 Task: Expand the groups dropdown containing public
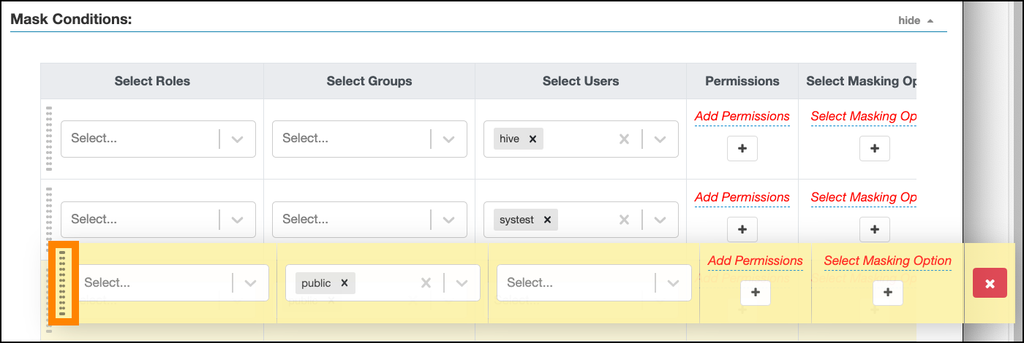point(462,283)
